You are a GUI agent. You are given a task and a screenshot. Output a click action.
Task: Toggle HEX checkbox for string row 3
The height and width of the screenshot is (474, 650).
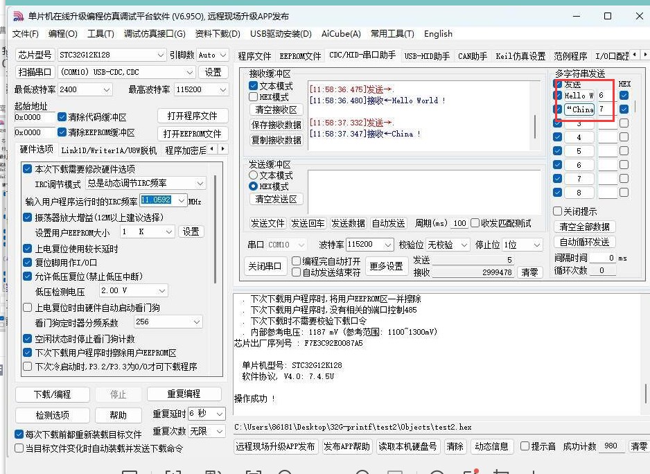(x=624, y=123)
